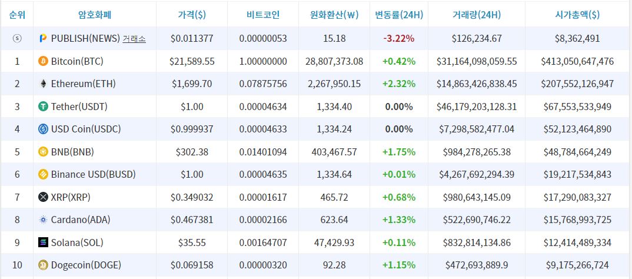Screen dimensions: 632x279
Task: Select Ethereum change value +2.32%
Action: (399, 84)
